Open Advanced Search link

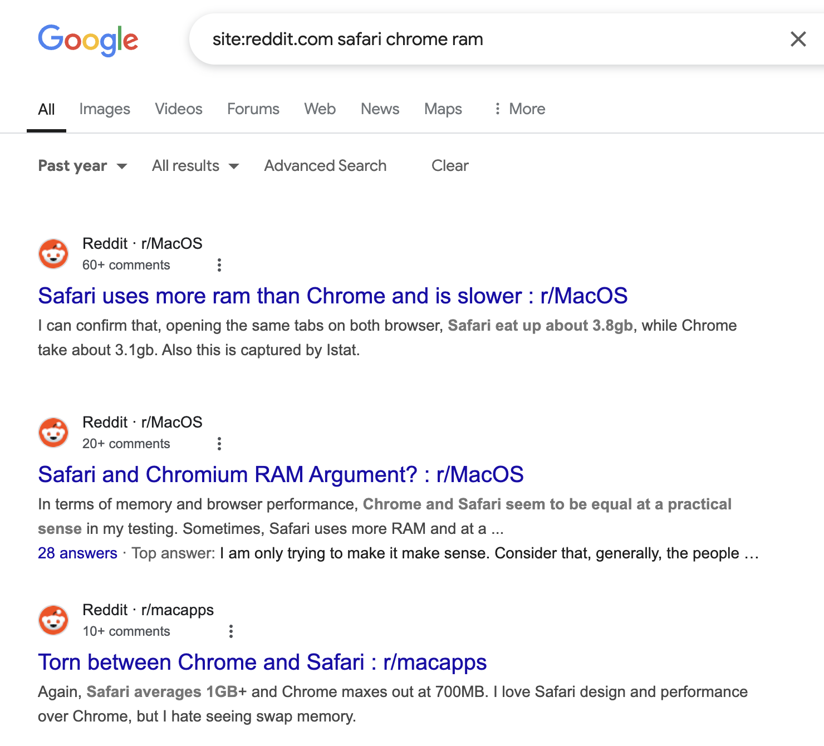point(325,166)
